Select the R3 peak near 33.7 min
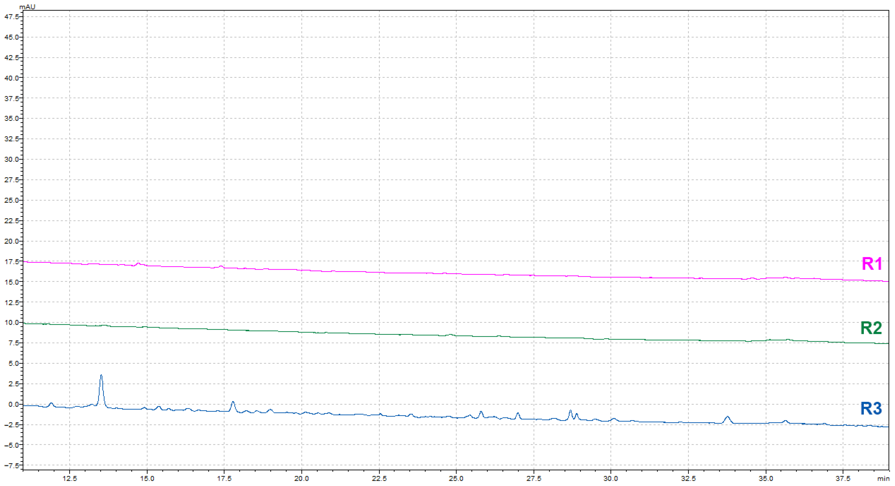The height and width of the screenshot is (486, 895). [x=727, y=417]
